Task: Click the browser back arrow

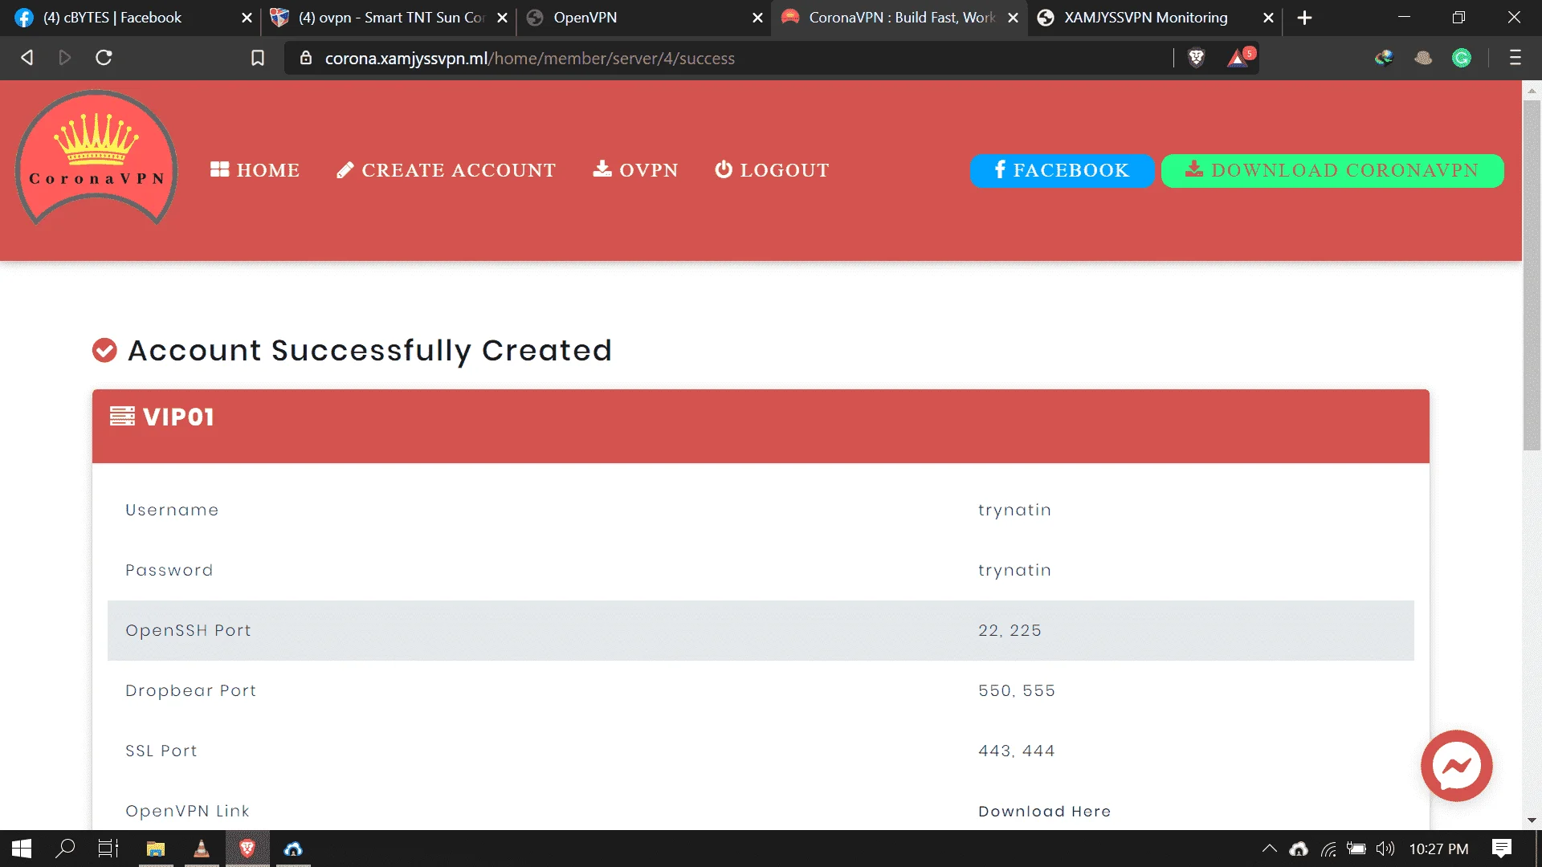Action: point(27,58)
